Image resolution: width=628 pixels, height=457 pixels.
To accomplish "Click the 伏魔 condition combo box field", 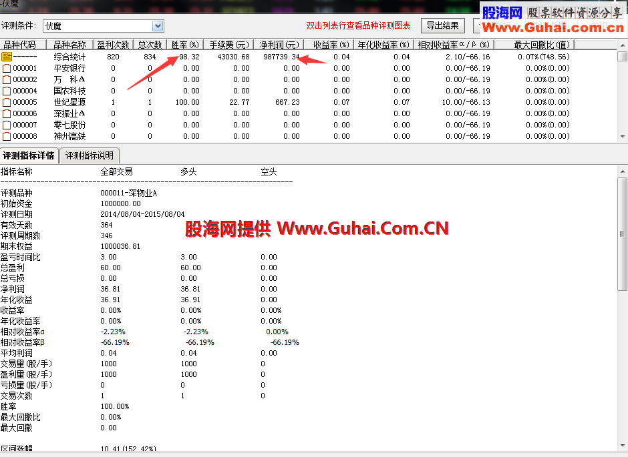I will (104, 26).
